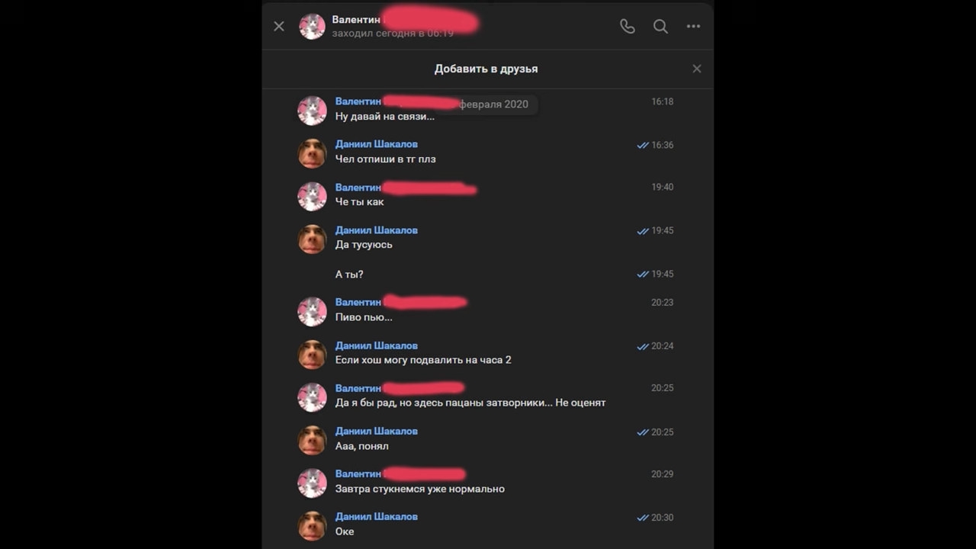Open Валентин's avatar in the chat header
This screenshot has height=549, width=976.
pos(312,27)
